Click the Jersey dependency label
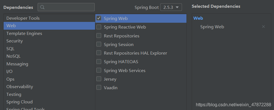Viewport: 274px width, 110px height. click(110, 79)
